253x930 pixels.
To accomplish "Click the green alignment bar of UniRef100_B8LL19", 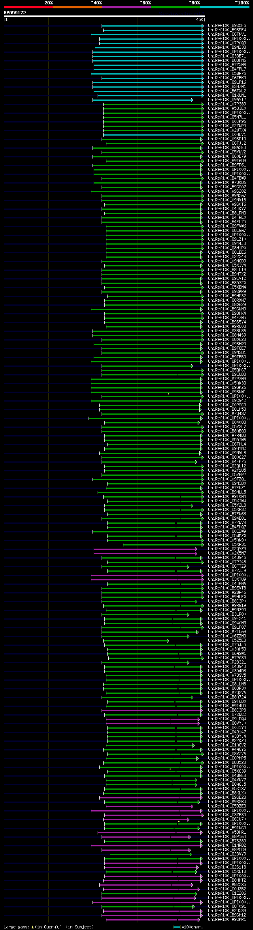I will [x=152, y=270].
